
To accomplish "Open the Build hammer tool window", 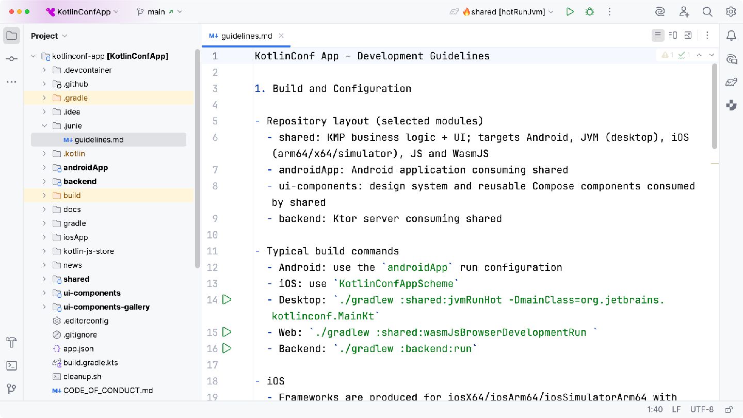I will click(11, 342).
